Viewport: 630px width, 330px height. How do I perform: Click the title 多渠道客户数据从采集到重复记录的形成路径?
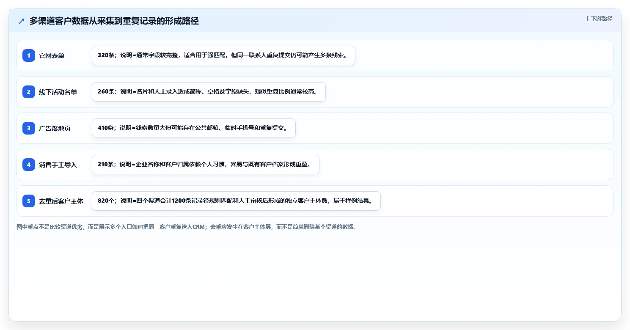pos(114,21)
